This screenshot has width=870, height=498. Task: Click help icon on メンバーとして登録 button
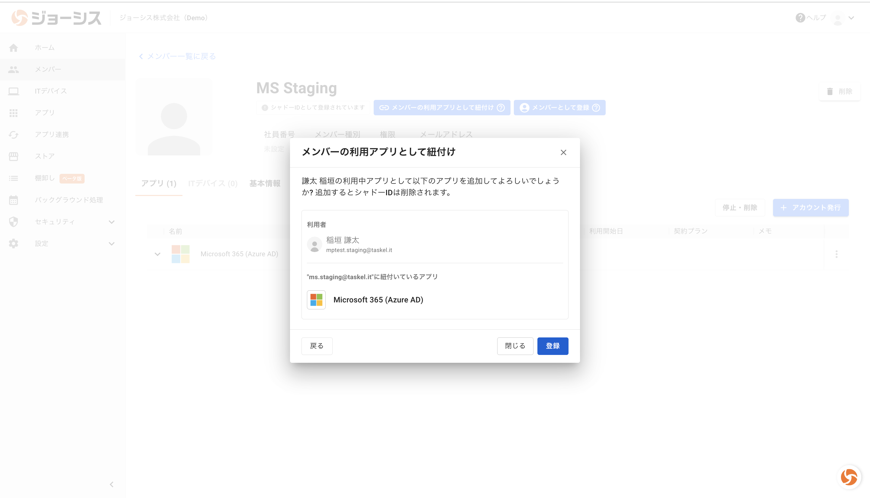[596, 108]
